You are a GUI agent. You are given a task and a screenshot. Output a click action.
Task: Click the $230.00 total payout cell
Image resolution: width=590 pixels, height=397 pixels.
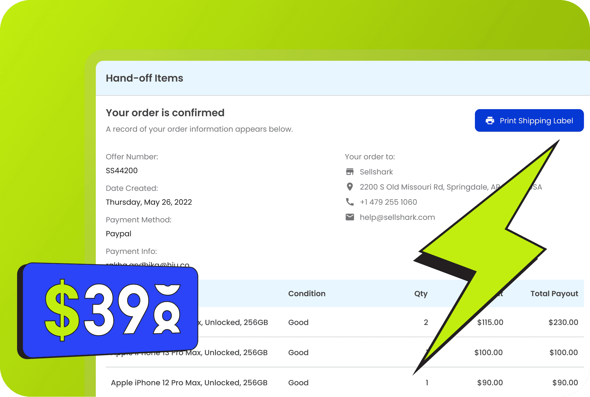pos(563,322)
